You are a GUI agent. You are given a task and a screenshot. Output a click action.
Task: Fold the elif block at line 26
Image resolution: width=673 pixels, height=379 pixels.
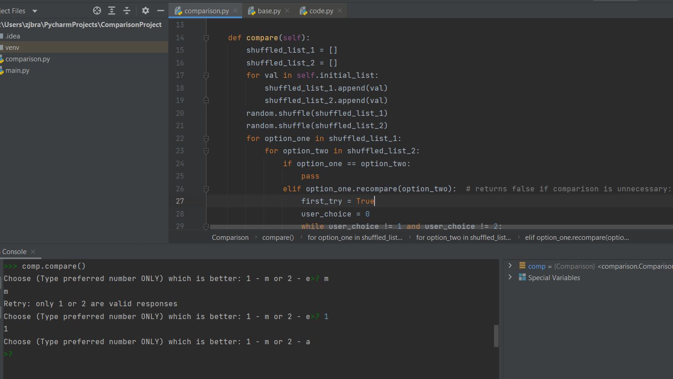click(206, 189)
